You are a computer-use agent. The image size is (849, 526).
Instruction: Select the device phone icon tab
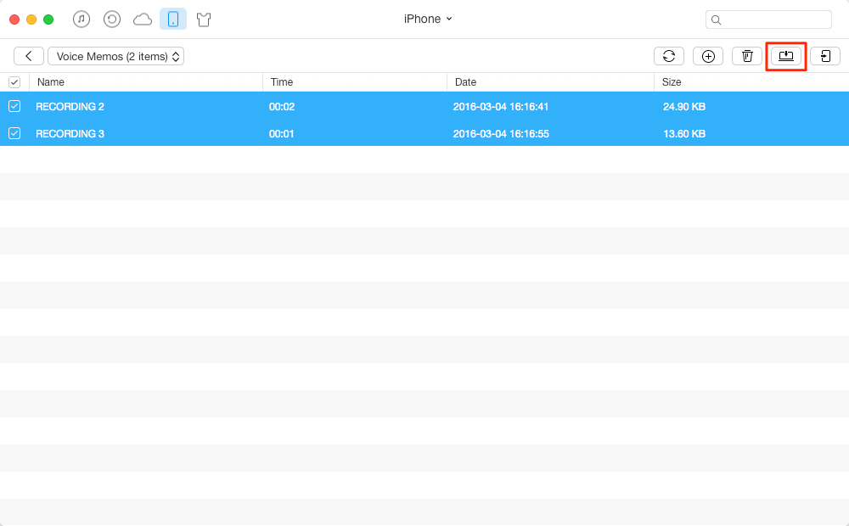[173, 20]
